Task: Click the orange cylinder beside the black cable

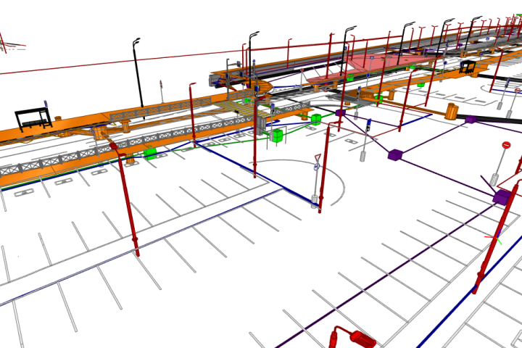Action: [452, 111]
